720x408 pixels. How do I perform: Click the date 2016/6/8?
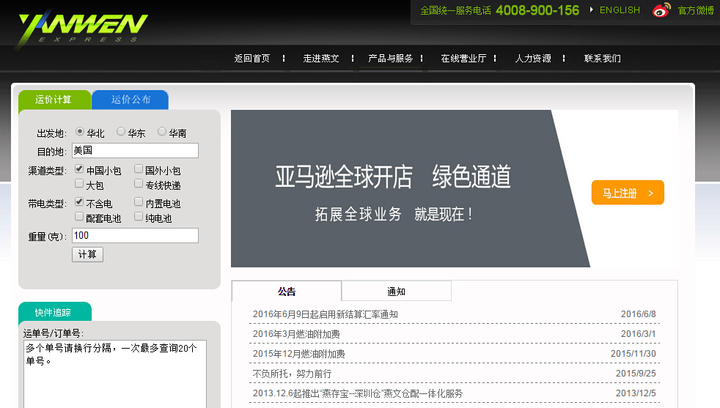(x=639, y=314)
